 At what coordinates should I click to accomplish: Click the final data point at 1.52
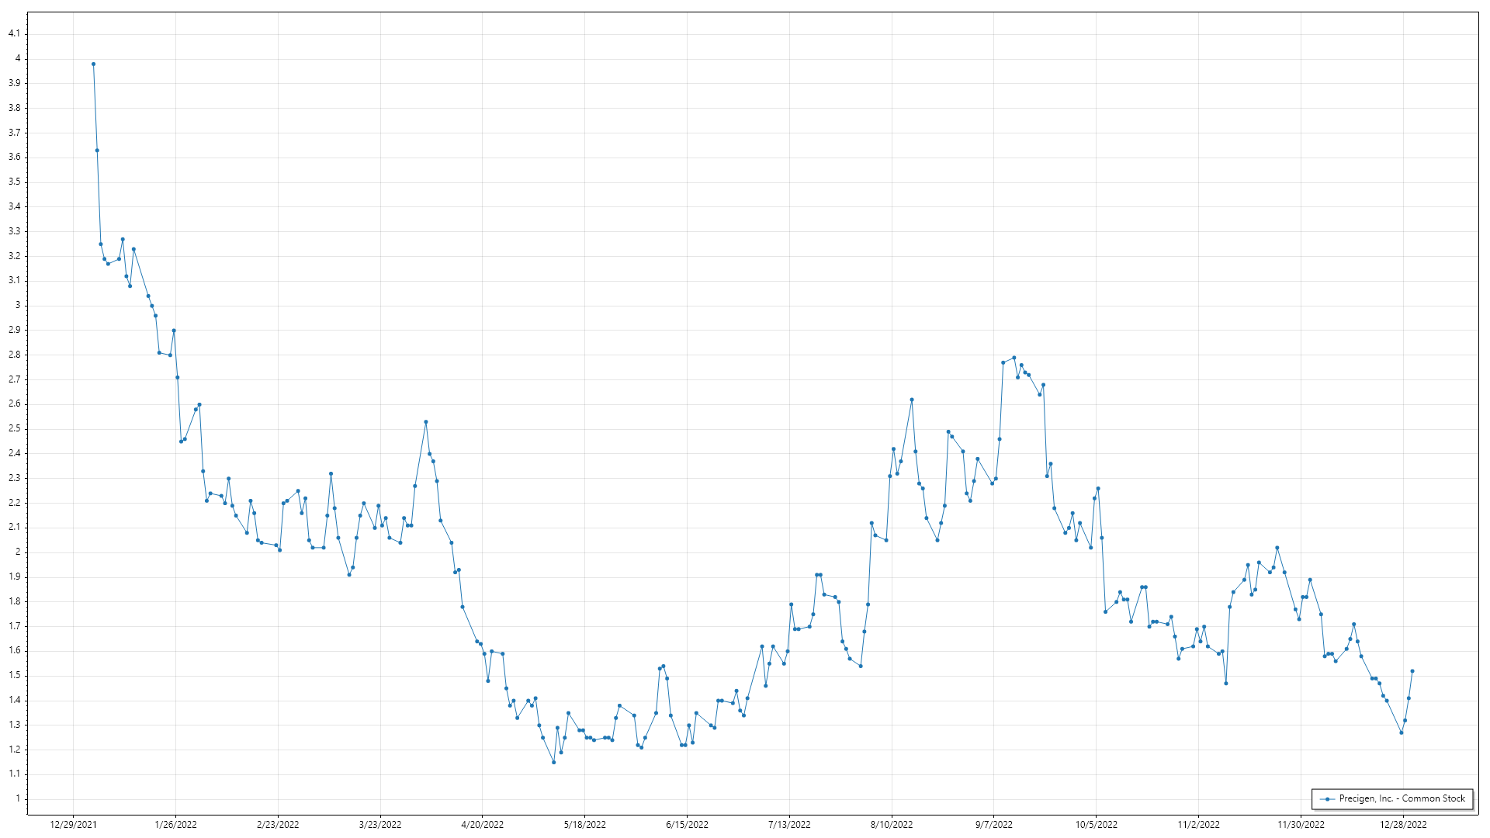pyautogui.click(x=1412, y=671)
